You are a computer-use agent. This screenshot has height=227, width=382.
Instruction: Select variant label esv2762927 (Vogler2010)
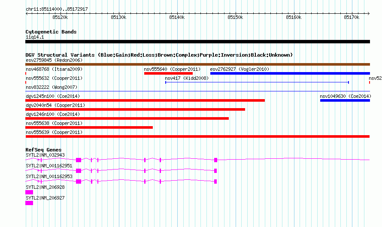click(240, 69)
